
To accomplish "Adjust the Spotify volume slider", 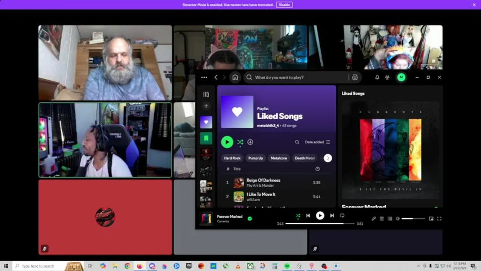I will [x=413, y=218].
